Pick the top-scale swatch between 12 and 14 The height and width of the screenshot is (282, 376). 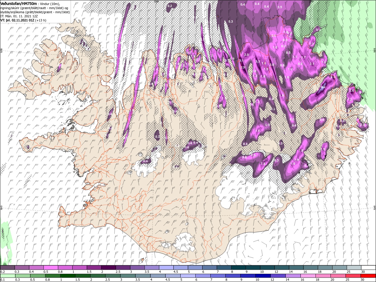click(282, 268)
